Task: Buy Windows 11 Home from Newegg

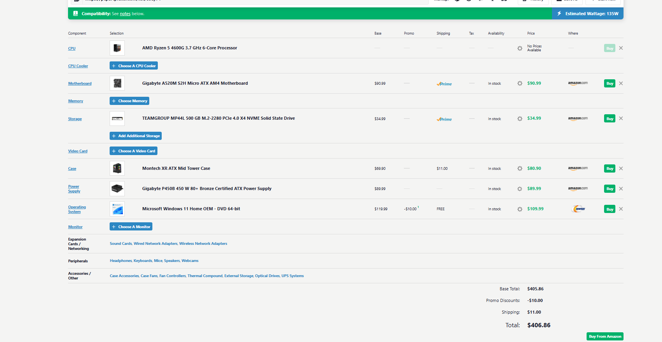Action: 610,209
